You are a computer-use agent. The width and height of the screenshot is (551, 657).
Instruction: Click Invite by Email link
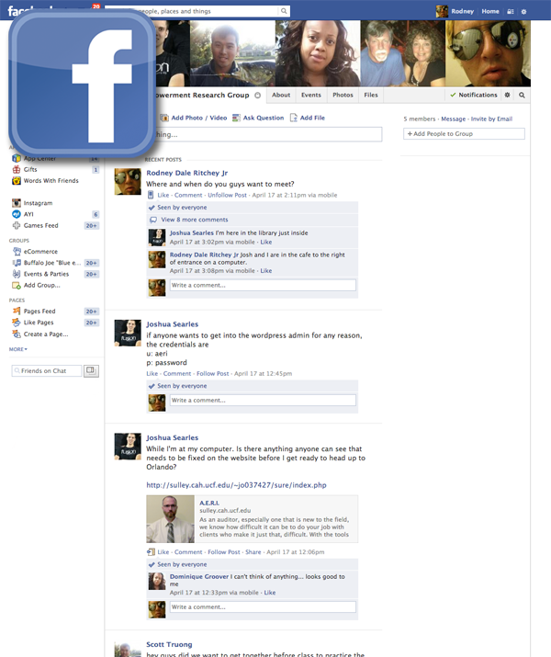(491, 119)
